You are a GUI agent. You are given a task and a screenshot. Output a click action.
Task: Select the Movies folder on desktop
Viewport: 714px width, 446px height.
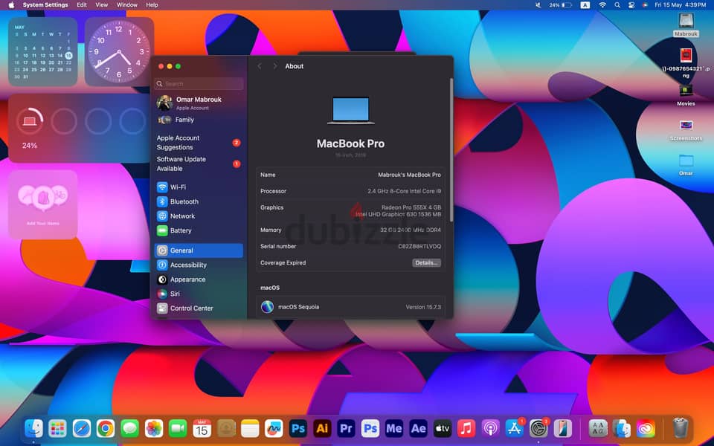[x=686, y=94]
